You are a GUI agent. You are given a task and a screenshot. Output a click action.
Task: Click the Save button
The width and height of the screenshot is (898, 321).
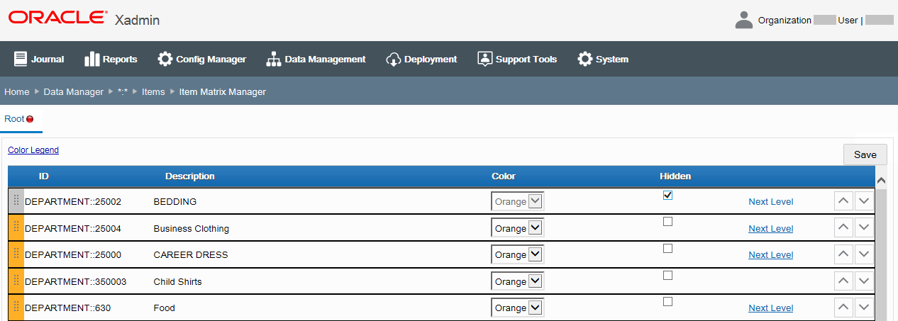[x=865, y=154]
